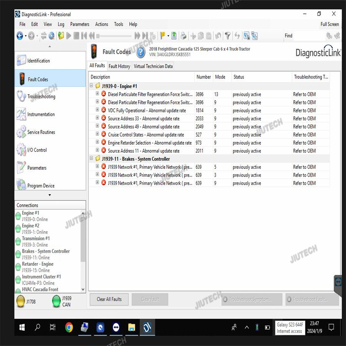Open the Tools menu
Image resolution: width=346 pixels, height=346 pixels.
point(118,24)
